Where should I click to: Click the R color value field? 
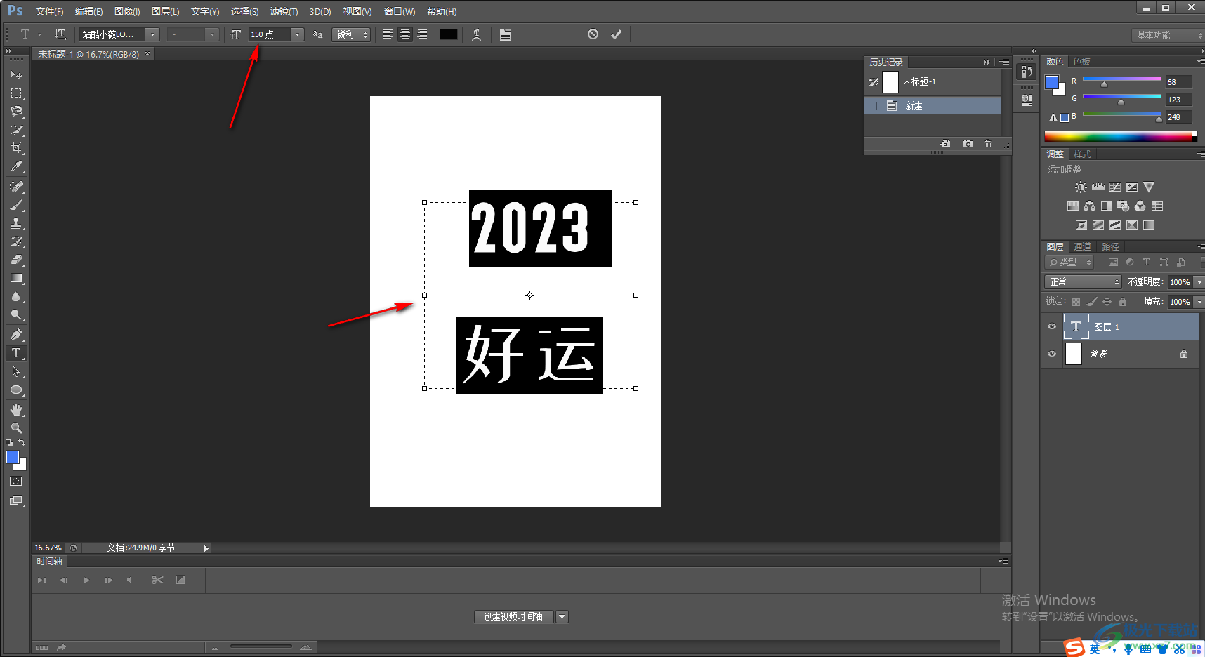(x=1178, y=82)
